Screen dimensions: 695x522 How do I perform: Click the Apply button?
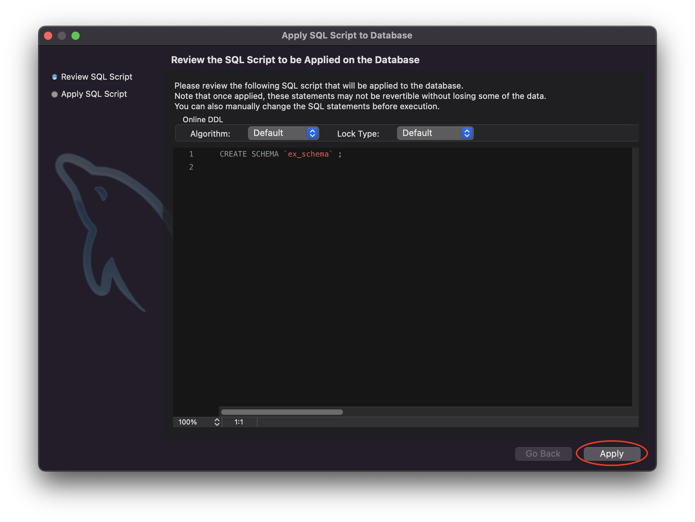(612, 454)
